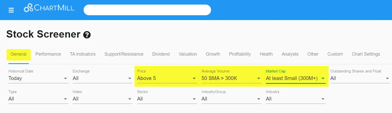
Task: Go to the Dividend tab
Action: click(x=161, y=54)
